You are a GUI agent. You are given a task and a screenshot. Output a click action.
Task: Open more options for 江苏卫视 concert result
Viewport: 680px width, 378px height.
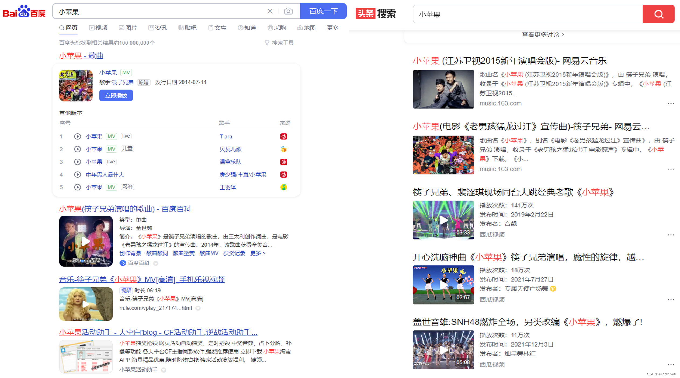671,103
